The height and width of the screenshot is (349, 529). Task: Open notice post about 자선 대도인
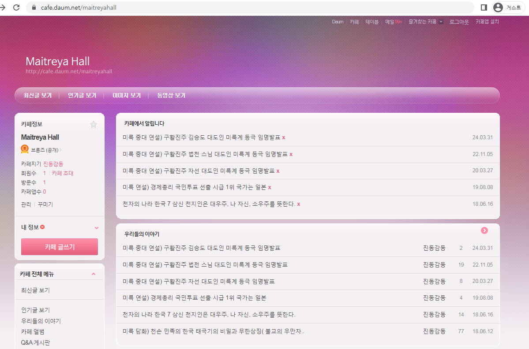click(x=199, y=171)
